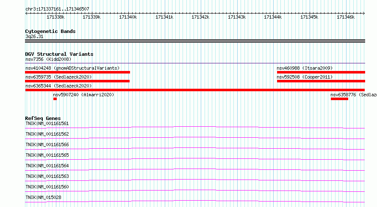
Task: Open transcript TNIK|NM_001161560
Action: (47, 187)
